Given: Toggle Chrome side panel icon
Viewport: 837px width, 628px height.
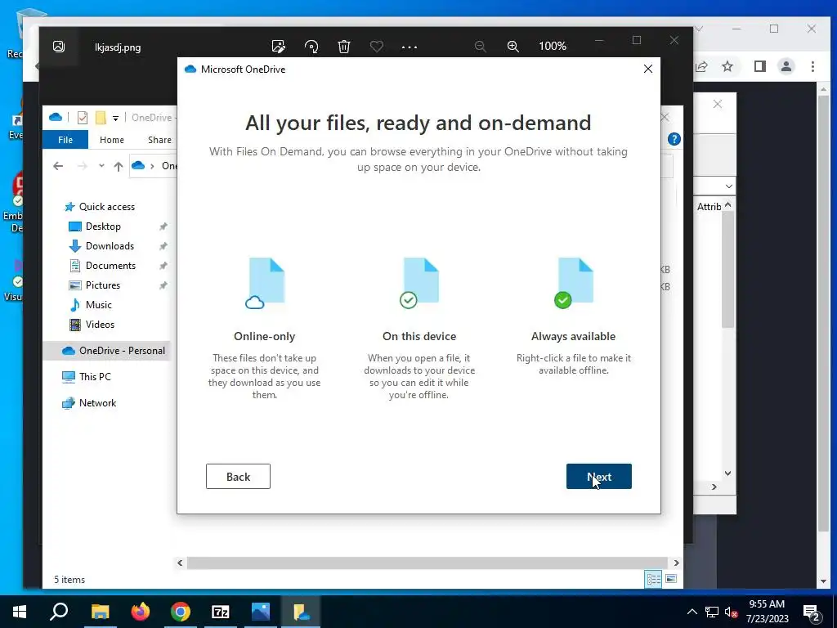Looking at the screenshot, I should click(759, 66).
